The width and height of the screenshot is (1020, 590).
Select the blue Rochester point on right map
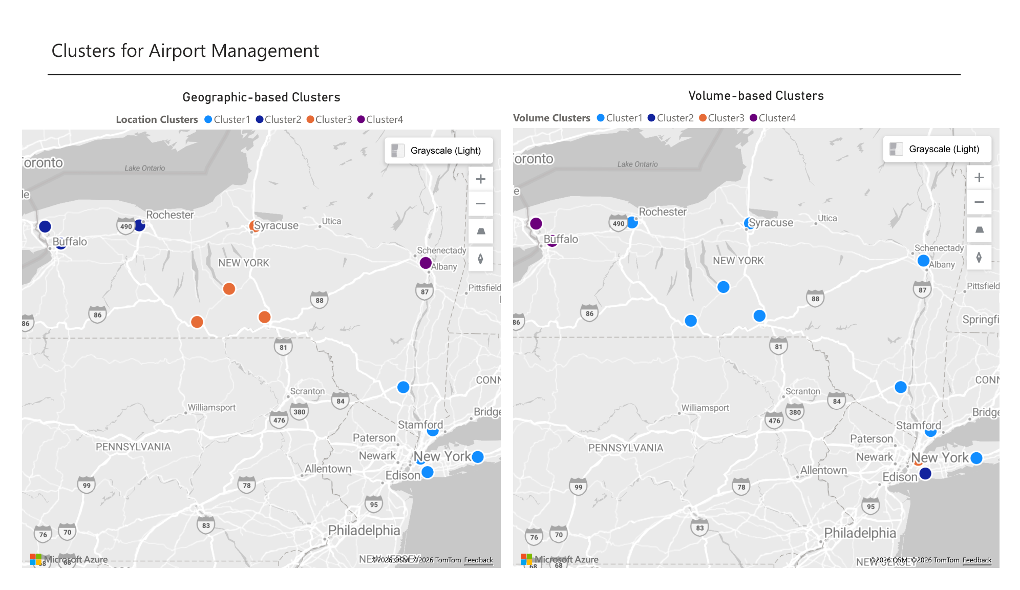pyautogui.click(x=632, y=222)
